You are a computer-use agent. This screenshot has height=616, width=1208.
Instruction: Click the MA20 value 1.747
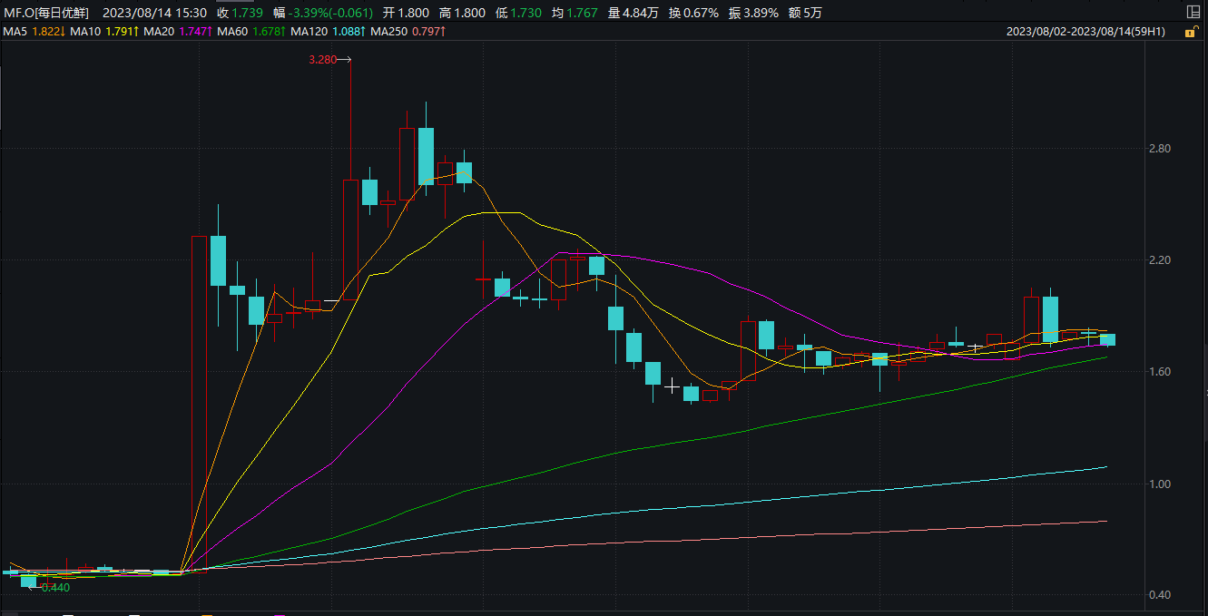tap(192, 32)
